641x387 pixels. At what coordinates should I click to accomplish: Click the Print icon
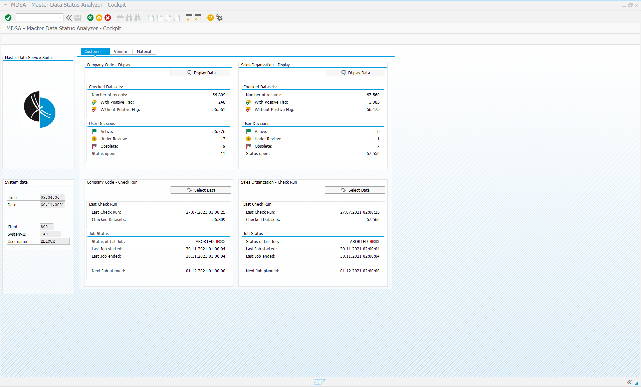(x=120, y=18)
